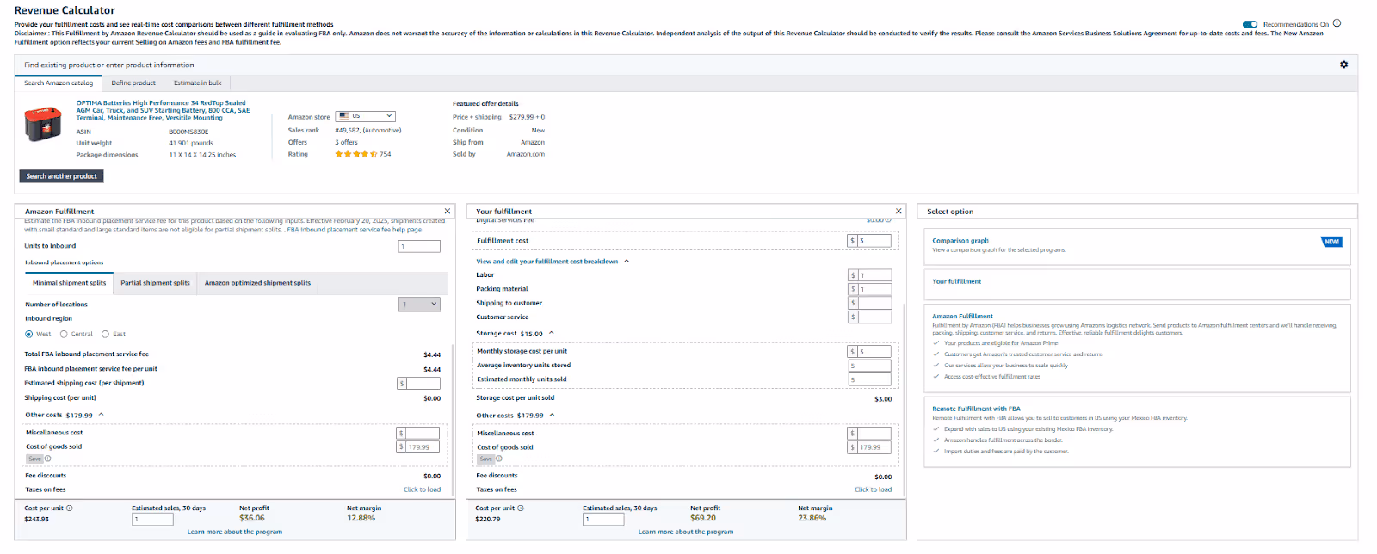This screenshot has height=554, width=1377.
Task: Close the Your fulfillment panel
Action: pyautogui.click(x=898, y=211)
